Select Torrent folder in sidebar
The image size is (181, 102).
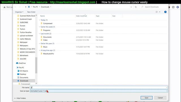click(x=21, y=26)
